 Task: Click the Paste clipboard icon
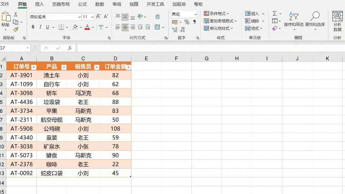[x=6, y=17]
